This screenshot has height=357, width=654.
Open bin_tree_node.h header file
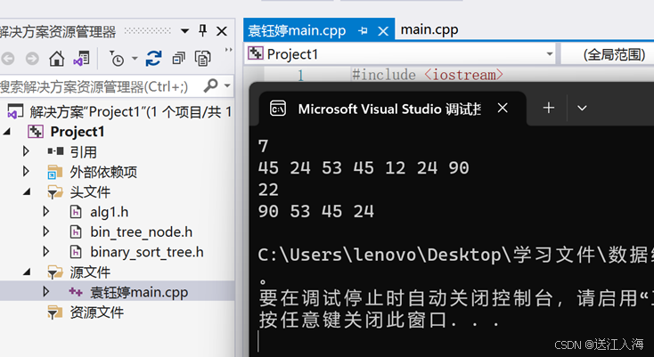(x=142, y=232)
